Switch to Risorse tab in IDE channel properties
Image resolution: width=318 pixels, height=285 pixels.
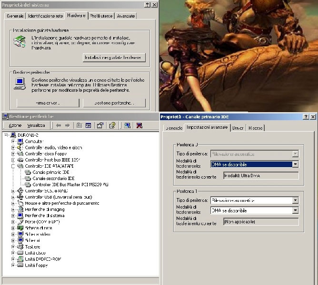[255, 128]
